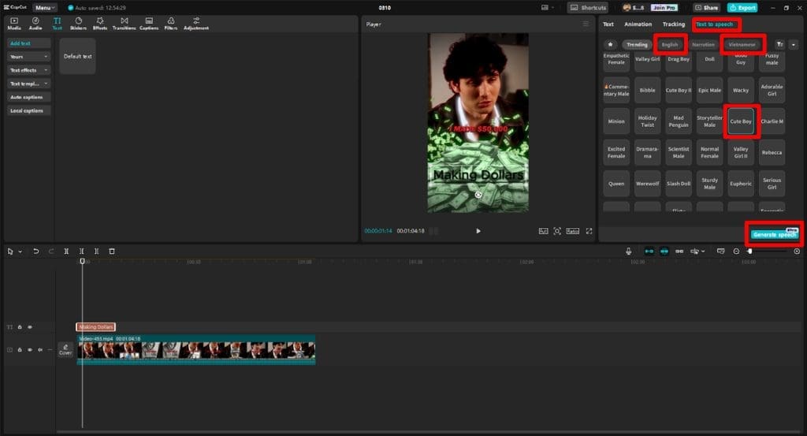Screen dimensions: 807x436
Task: Open the Adjustment panel
Action: pyautogui.click(x=196, y=24)
